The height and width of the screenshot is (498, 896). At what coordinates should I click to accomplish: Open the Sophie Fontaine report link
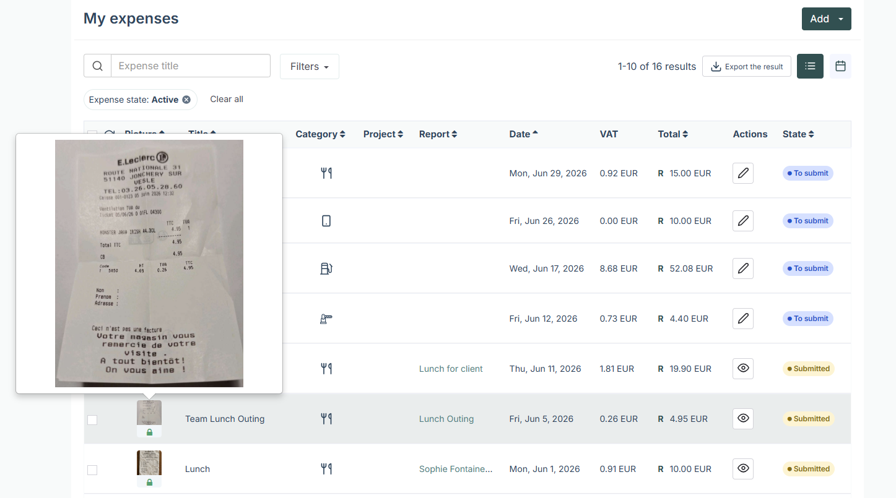456,469
